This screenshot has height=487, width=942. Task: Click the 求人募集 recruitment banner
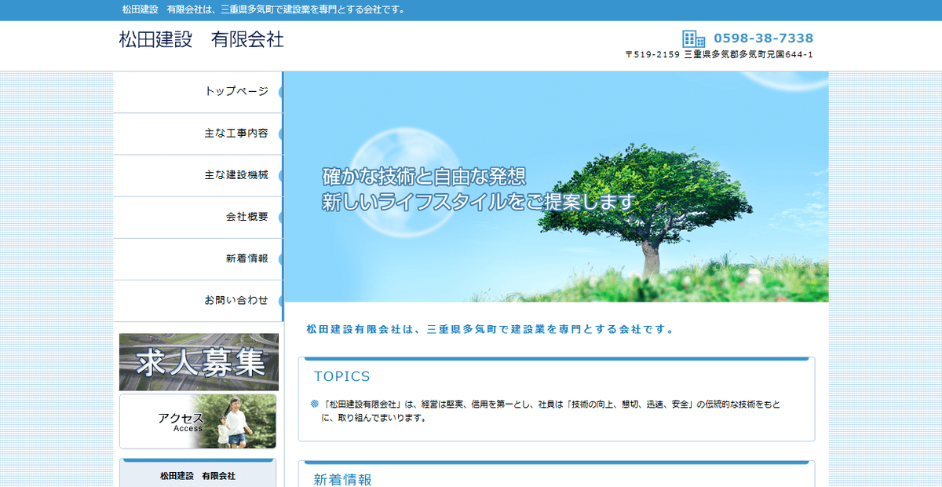[199, 361]
